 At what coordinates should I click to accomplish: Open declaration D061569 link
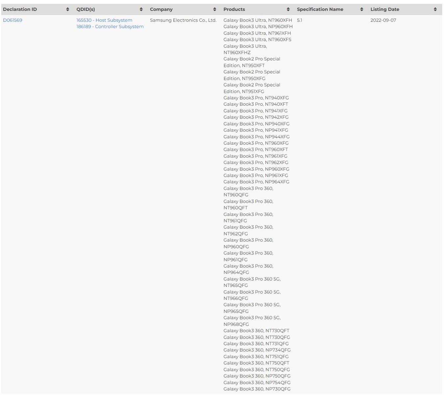pos(12,20)
